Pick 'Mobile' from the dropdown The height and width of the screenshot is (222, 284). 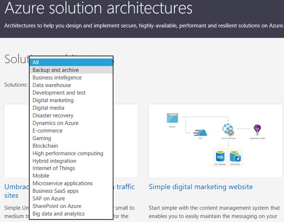click(x=71, y=176)
